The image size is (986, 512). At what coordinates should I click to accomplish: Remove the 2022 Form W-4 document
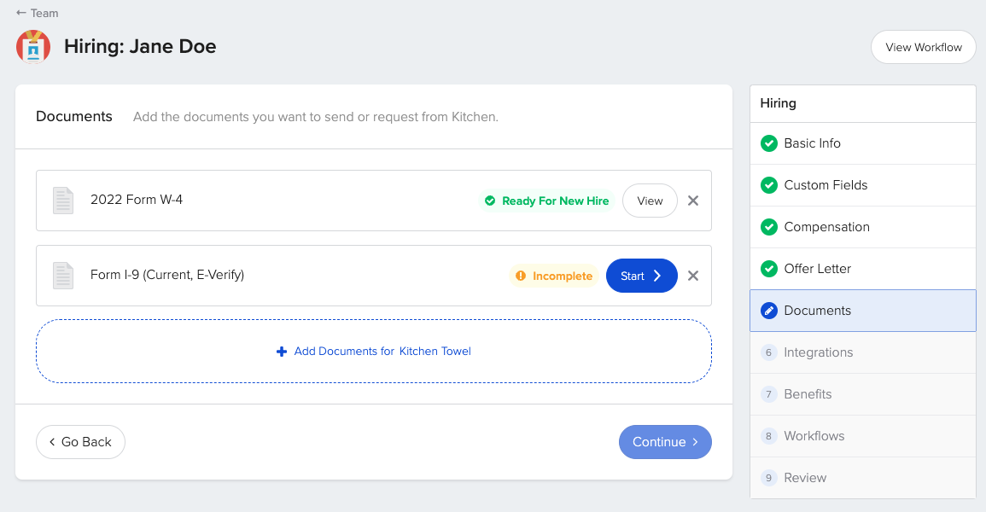tap(693, 201)
